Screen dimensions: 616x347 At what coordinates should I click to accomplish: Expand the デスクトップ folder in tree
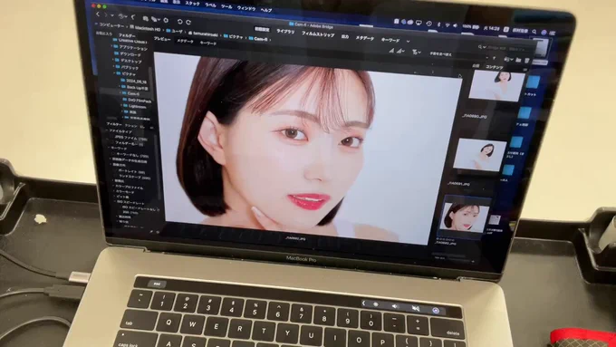click(x=113, y=60)
